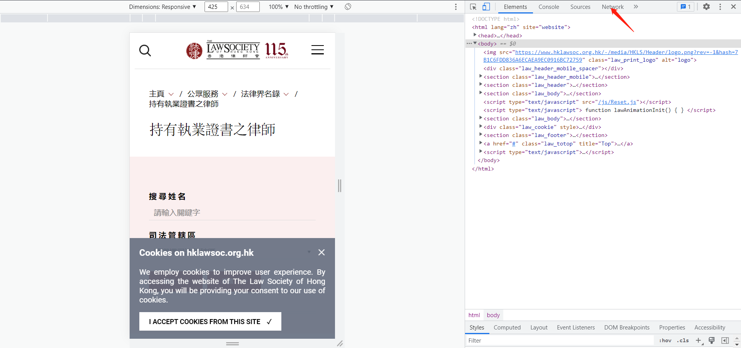741x348 pixels.
Task: Expand the 公眾服務 breadcrumb dropdown
Action: click(x=225, y=94)
